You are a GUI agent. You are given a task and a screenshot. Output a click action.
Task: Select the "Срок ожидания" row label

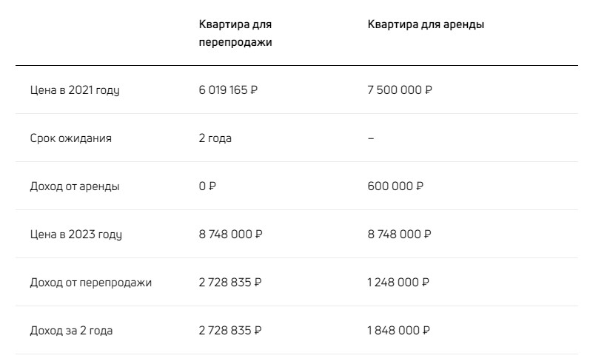pos(71,138)
